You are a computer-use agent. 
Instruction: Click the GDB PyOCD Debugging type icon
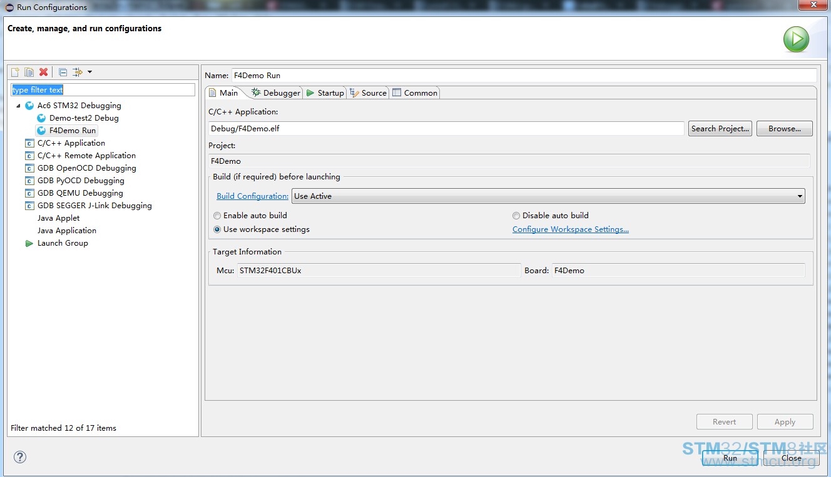[29, 181]
